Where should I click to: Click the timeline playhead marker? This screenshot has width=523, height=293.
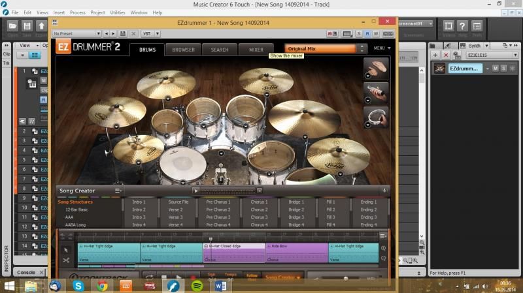[x=211, y=239]
